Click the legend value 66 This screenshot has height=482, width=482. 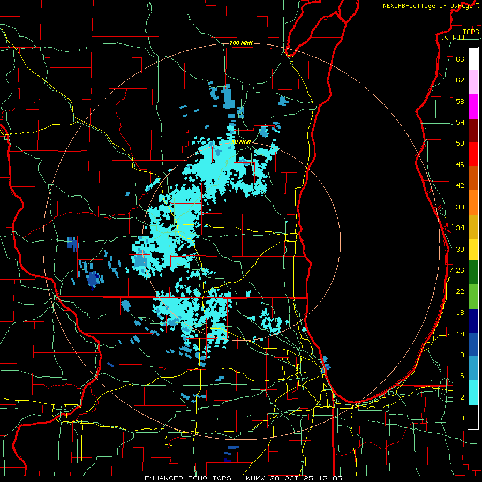coord(460,59)
